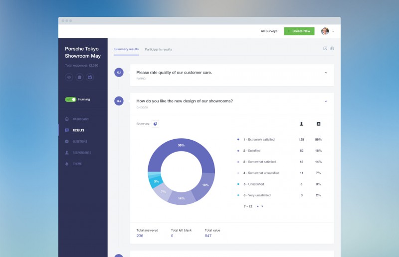
Task: Click the Total left blank value 0
Action: coord(172,236)
